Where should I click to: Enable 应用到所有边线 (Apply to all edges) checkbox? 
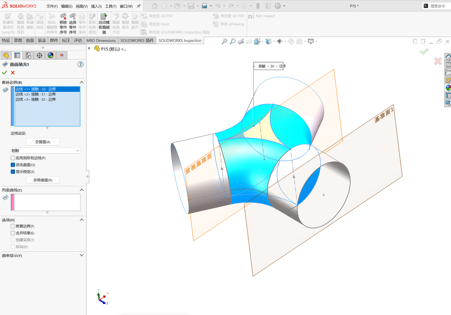[13, 158]
